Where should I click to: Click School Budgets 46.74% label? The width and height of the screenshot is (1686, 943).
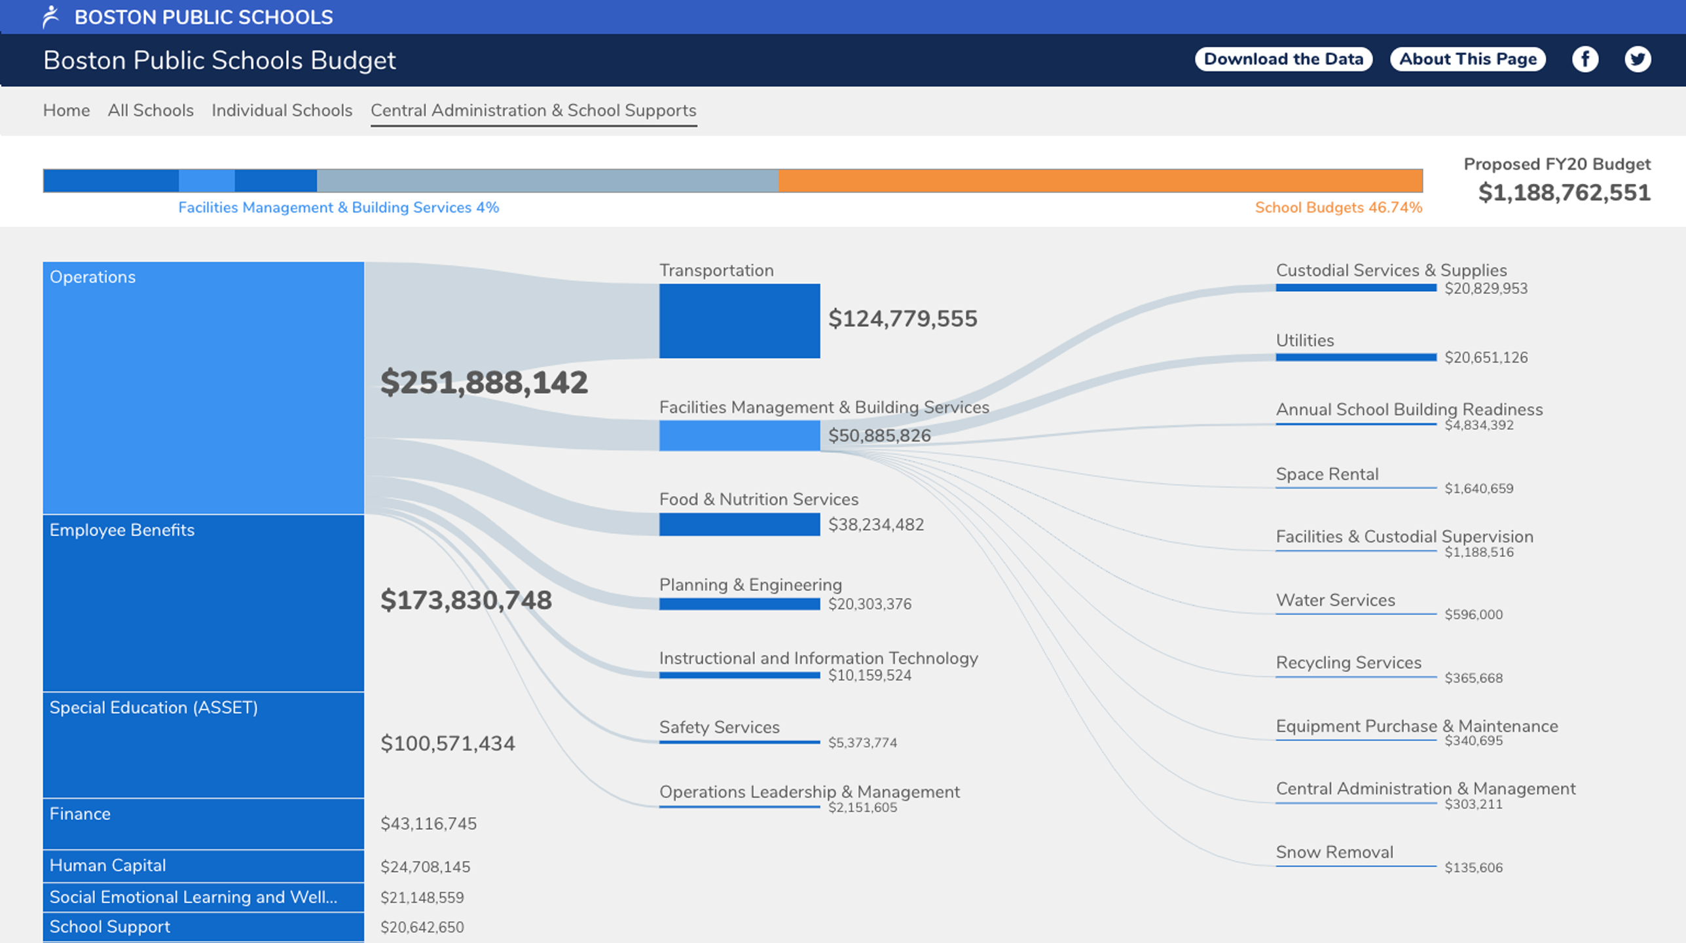click(x=1338, y=207)
